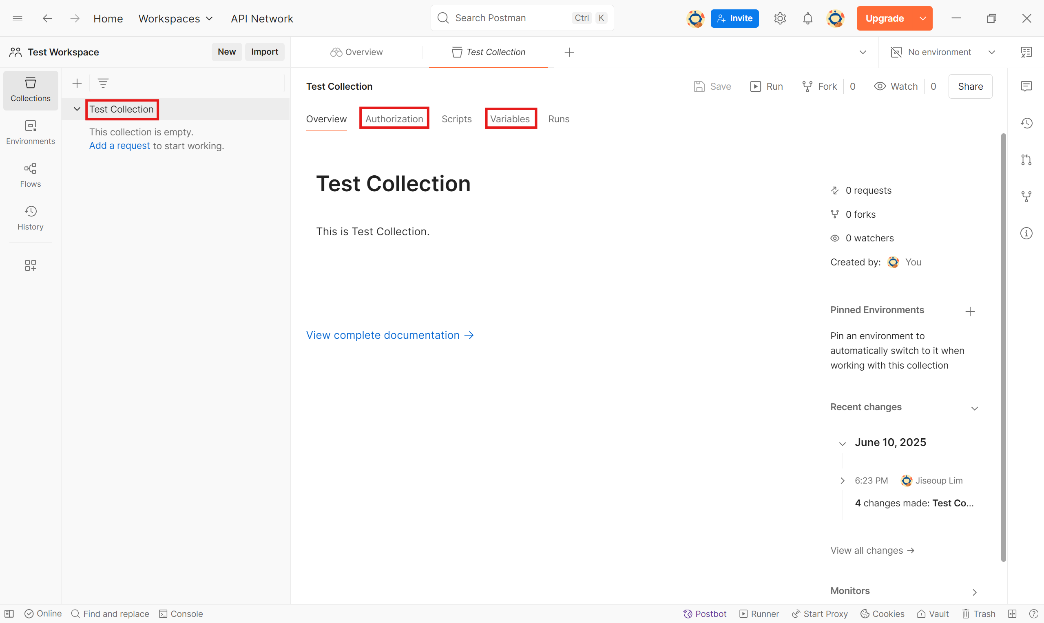Click the Import button
This screenshot has width=1044, height=623.
pyautogui.click(x=264, y=52)
